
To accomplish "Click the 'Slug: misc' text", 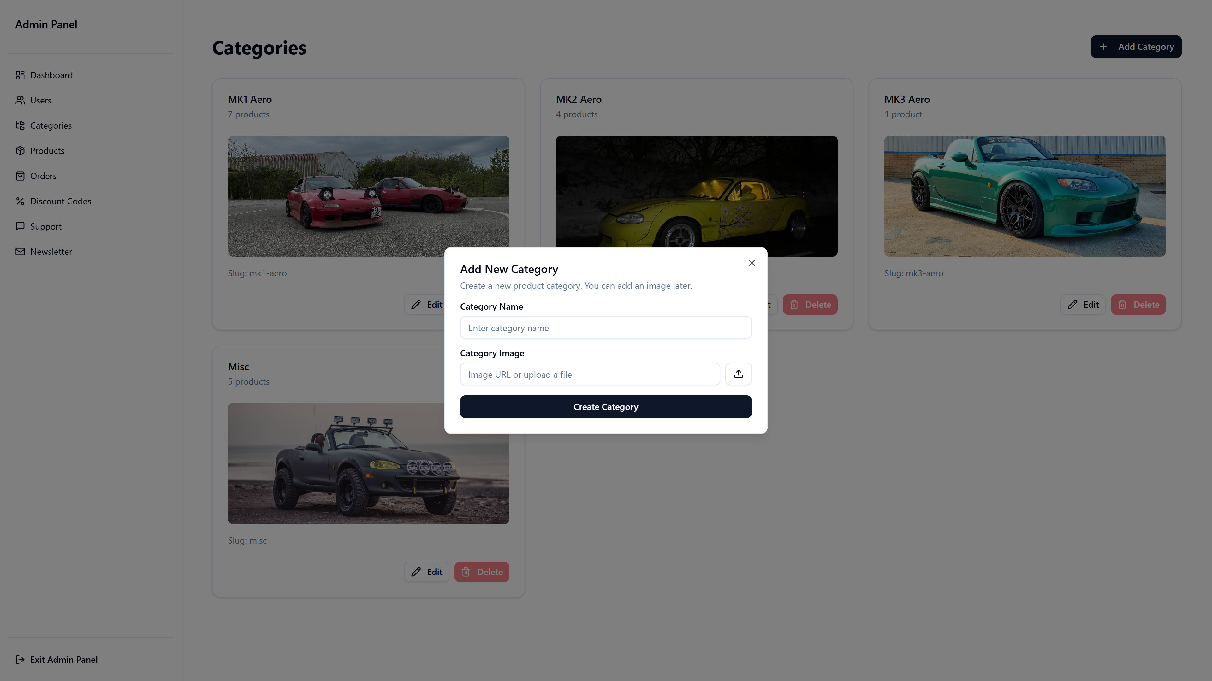I will click(247, 540).
